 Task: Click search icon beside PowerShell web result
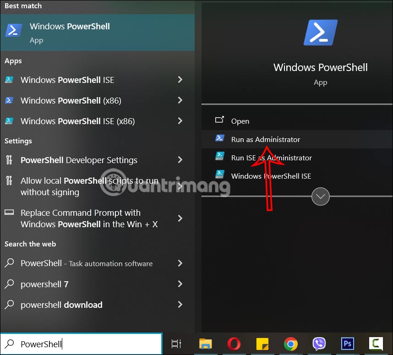pos(10,263)
